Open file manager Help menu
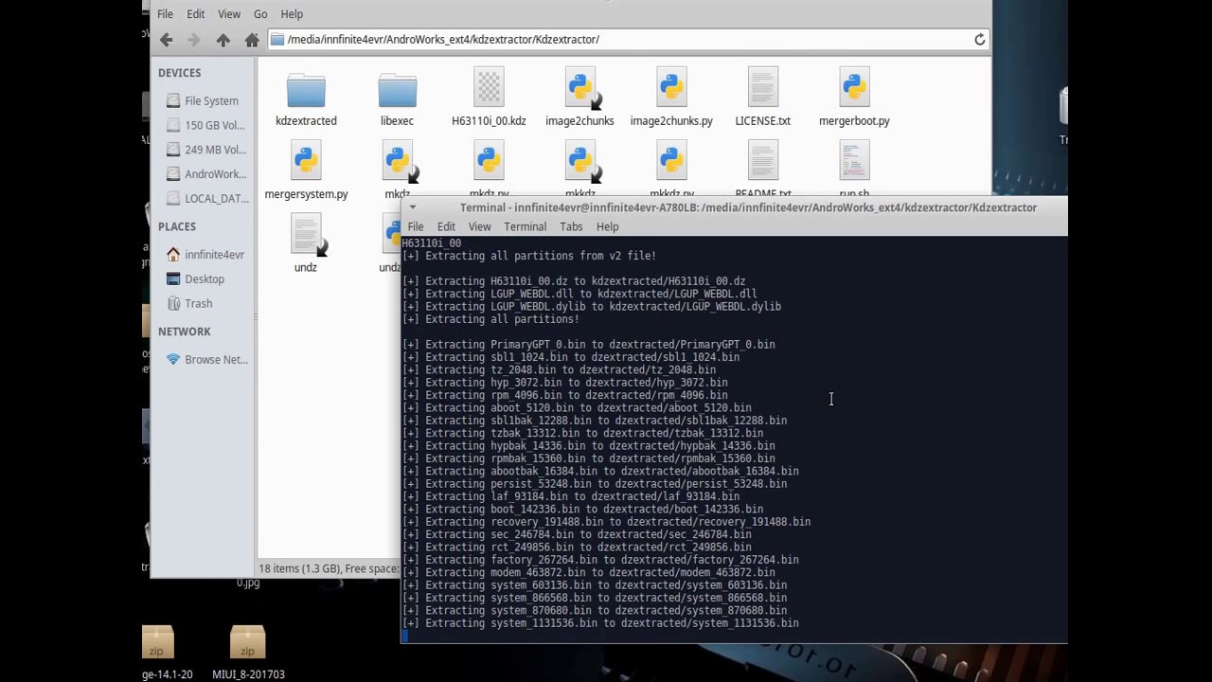1212x682 pixels. (x=292, y=14)
